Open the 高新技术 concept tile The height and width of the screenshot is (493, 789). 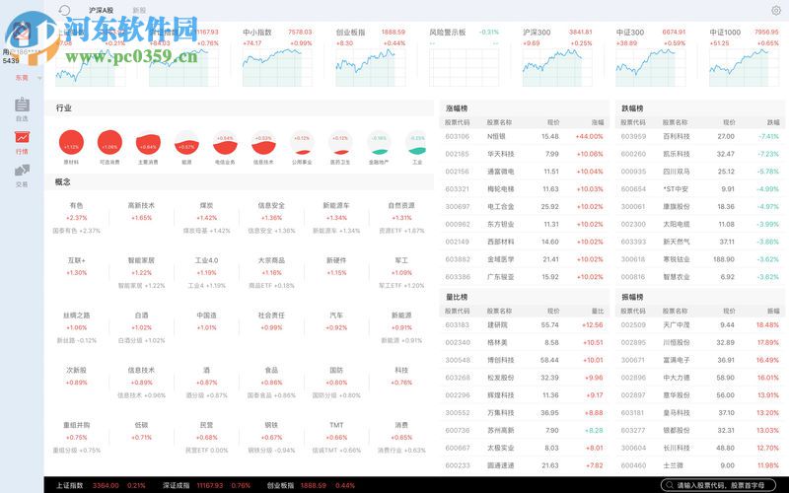coord(141,211)
